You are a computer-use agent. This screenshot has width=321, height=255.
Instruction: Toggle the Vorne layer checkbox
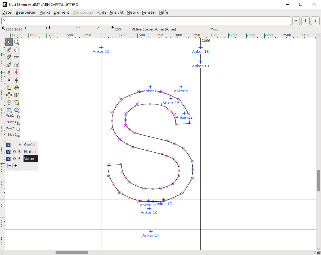[x=8, y=158]
